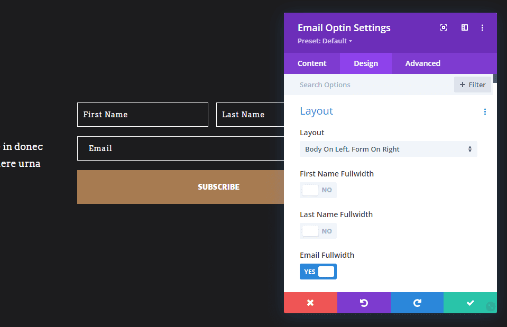This screenshot has width=507, height=327.
Task: Save changes with the green checkmark
Action: [x=470, y=303]
